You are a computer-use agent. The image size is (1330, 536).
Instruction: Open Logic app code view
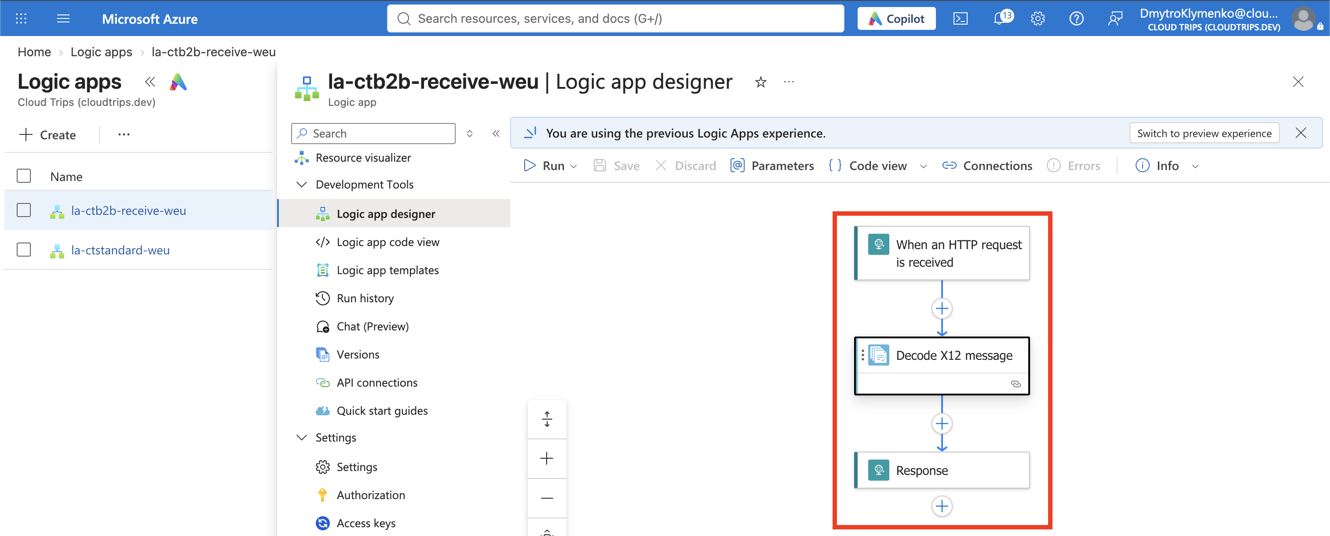(x=388, y=242)
